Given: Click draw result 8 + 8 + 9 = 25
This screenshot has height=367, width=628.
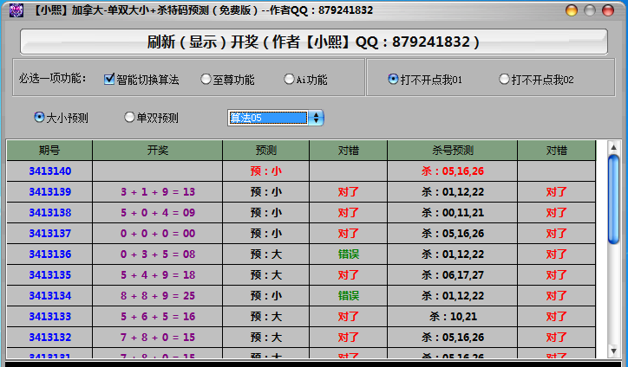Looking at the screenshot, I should click(158, 296).
